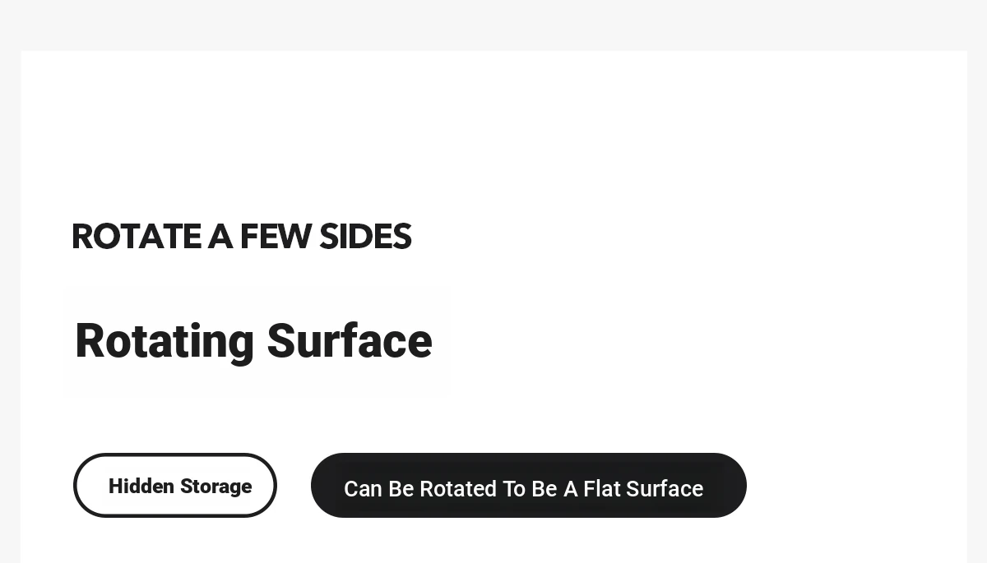Select the Hidden Storage pill button
Image resolution: width=987 pixels, height=563 pixels.
click(175, 485)
